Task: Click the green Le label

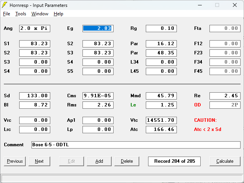Action: click(133, 105)
